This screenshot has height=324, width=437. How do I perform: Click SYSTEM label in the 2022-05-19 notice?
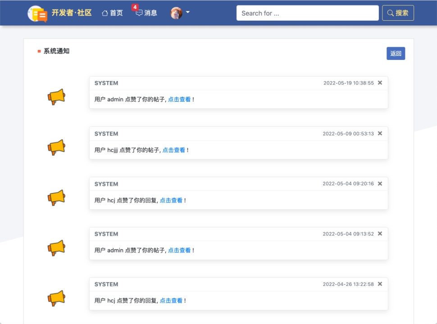[106, 83]
